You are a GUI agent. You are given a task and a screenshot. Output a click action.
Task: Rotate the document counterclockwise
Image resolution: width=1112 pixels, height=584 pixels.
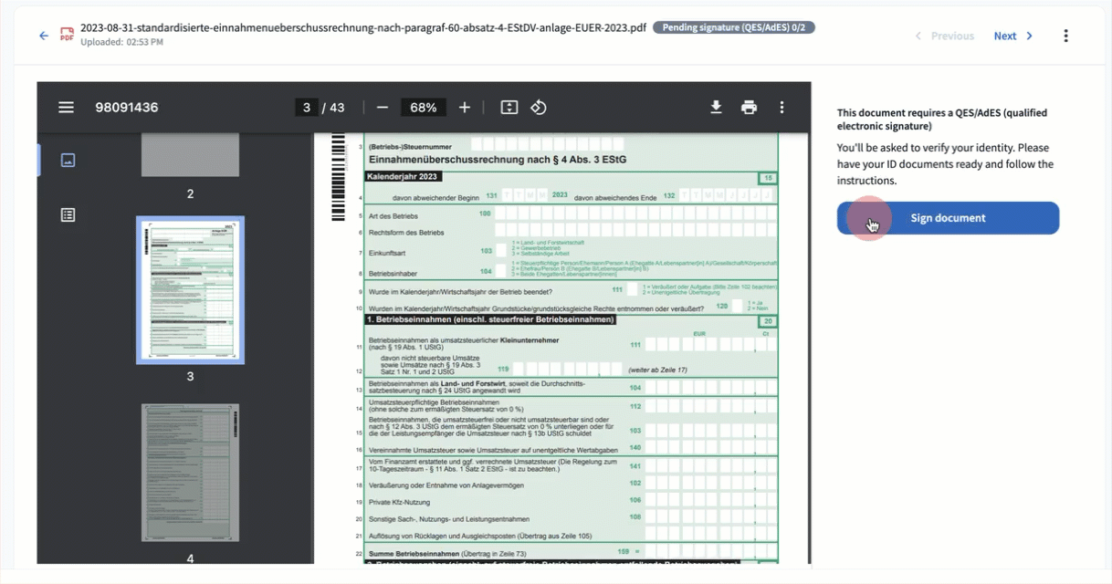pos(539,107)
